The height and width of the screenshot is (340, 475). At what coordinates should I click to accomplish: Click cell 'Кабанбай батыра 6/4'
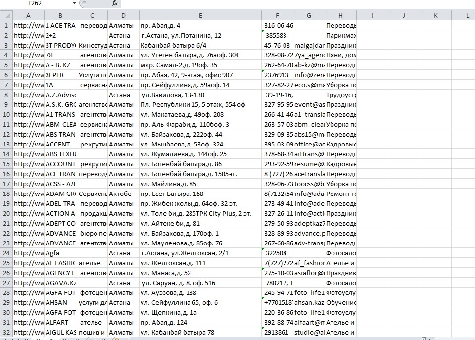(x=200, y=45)
